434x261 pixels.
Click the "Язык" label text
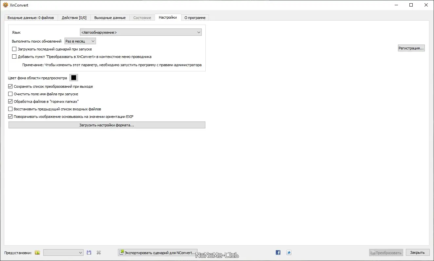pyautogui.click(x=16, y=32)
